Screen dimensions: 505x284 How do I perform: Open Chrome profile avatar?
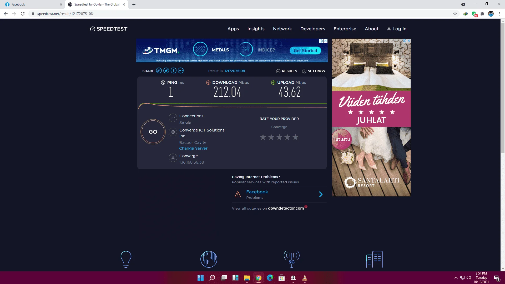491,14
